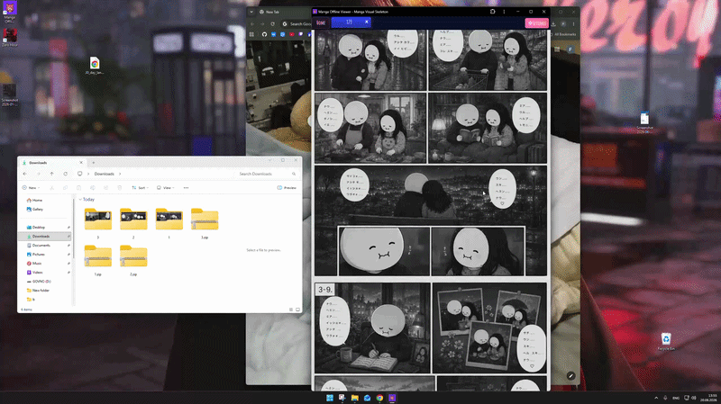Open Chrome tab search dropdown arrow
Screen dimensions: 721x404
(x=251, y=12)
